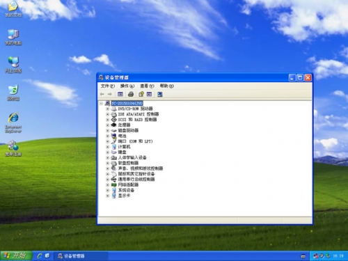Viewport: 348px width, 261px height.
Task: Click Show Desktop quick launch icon
Action: click(47, 256)
